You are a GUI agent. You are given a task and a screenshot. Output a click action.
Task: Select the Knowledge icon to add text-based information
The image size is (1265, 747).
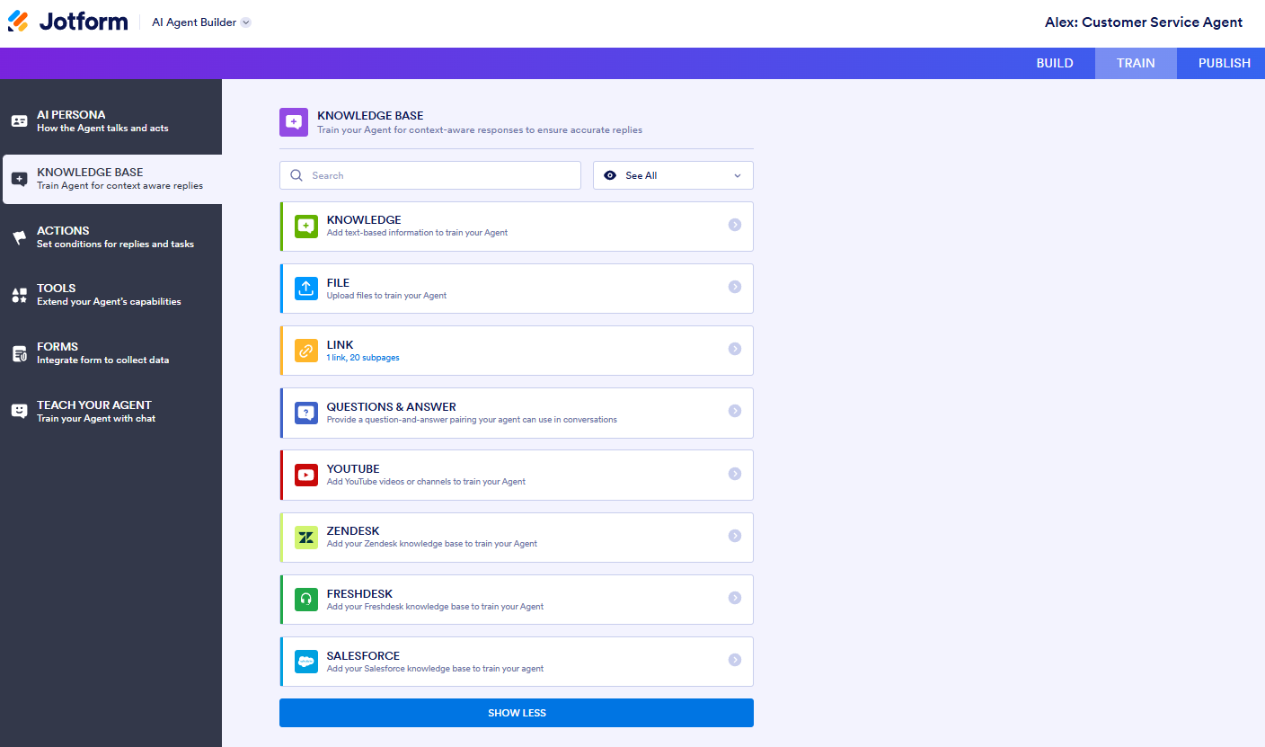pos(305,226)
